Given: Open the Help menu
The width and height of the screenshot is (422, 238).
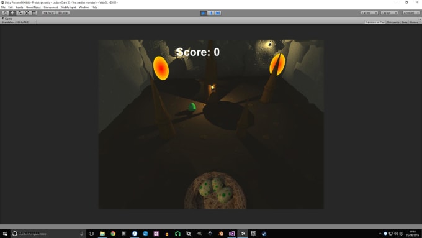Looking at the screenshot, I should [x=94, y=7].
